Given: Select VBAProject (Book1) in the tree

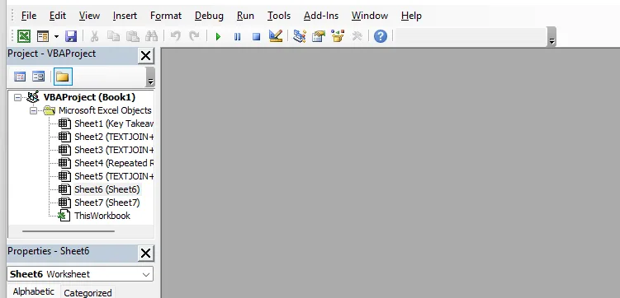Looking at the screenshot, I should tap(89, 97).
